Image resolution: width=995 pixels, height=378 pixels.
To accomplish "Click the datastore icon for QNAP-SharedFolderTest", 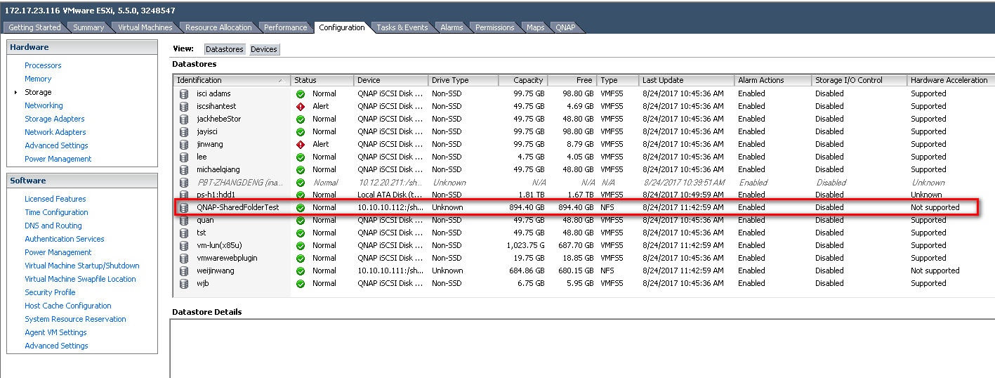I will (x=184, y=207).
